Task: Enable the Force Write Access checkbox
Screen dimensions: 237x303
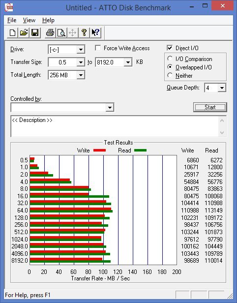Action: click(98, 48)
